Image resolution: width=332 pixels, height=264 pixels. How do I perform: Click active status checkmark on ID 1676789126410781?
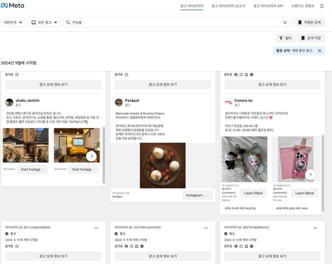coord(116,234)
